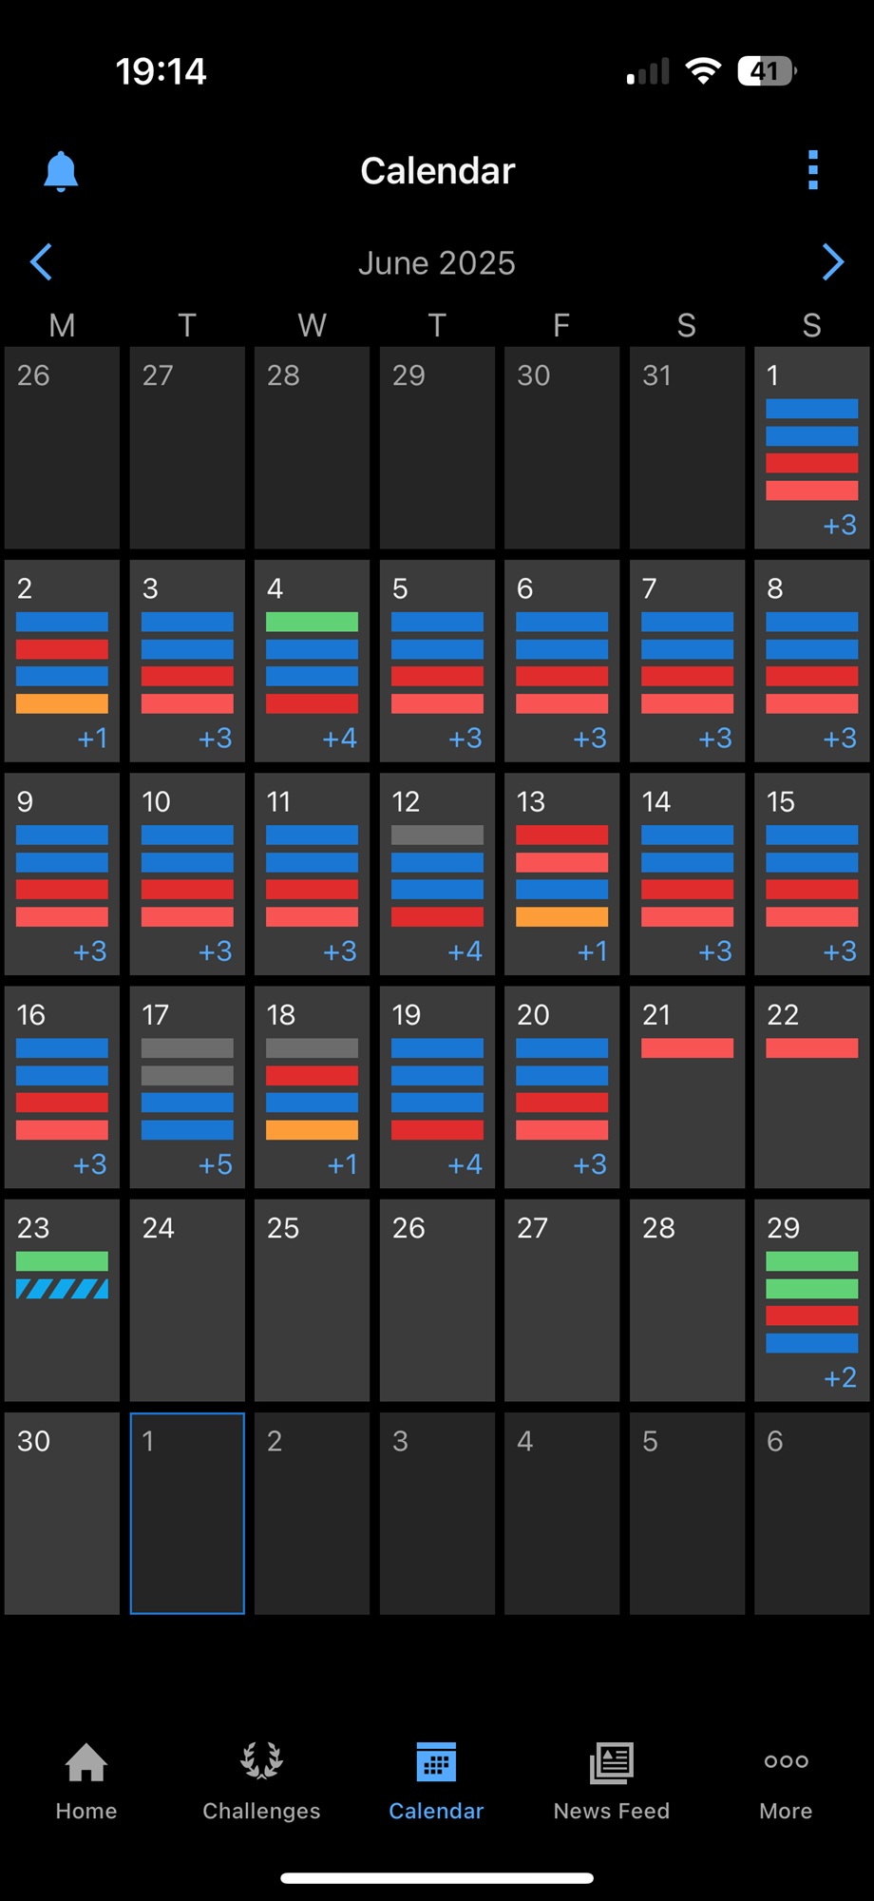
Task: Tap the striped blue event on June 23
Action: click(62, 1289)
